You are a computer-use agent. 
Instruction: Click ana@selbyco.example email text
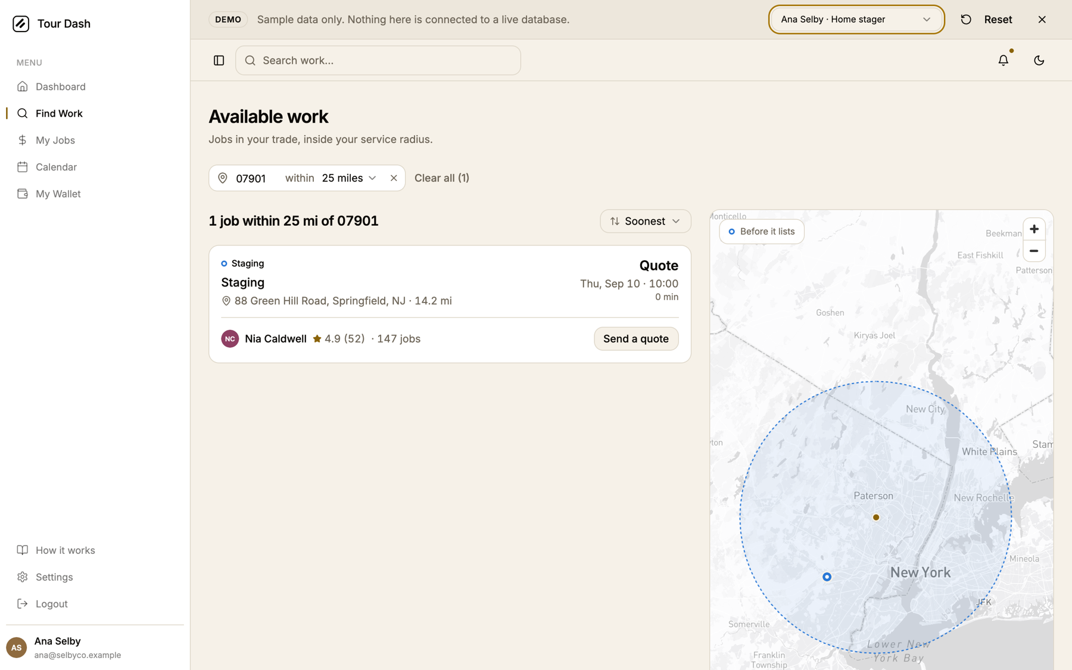[77, 655]
